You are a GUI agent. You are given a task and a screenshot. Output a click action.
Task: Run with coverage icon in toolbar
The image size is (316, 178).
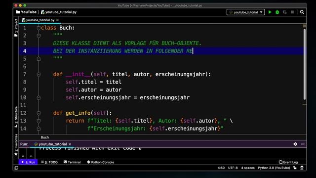point(285,12)
